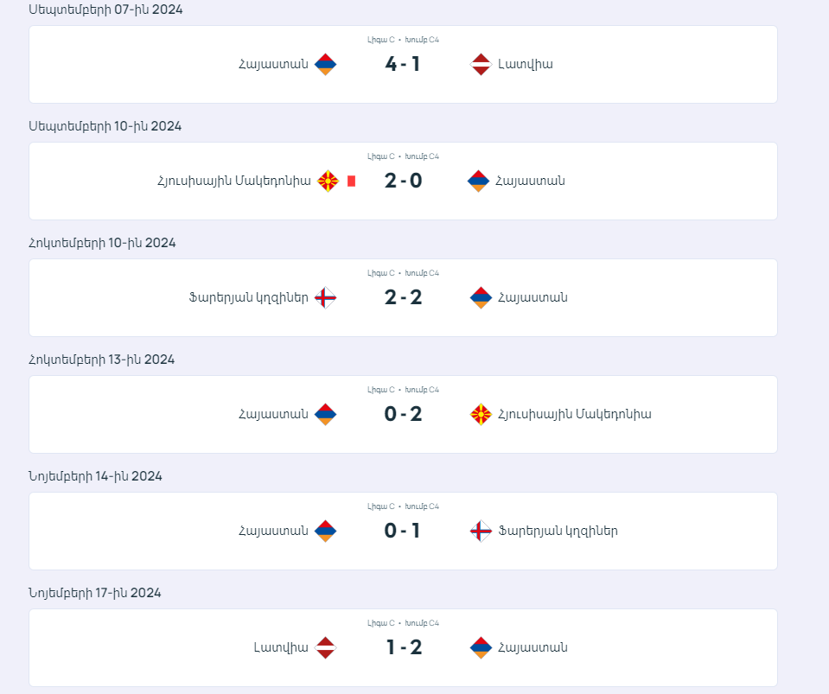Open the 0 - 1 score from November 14
Image resolution: width=829 pixels, height=694 pixels.
click(403, 532)
